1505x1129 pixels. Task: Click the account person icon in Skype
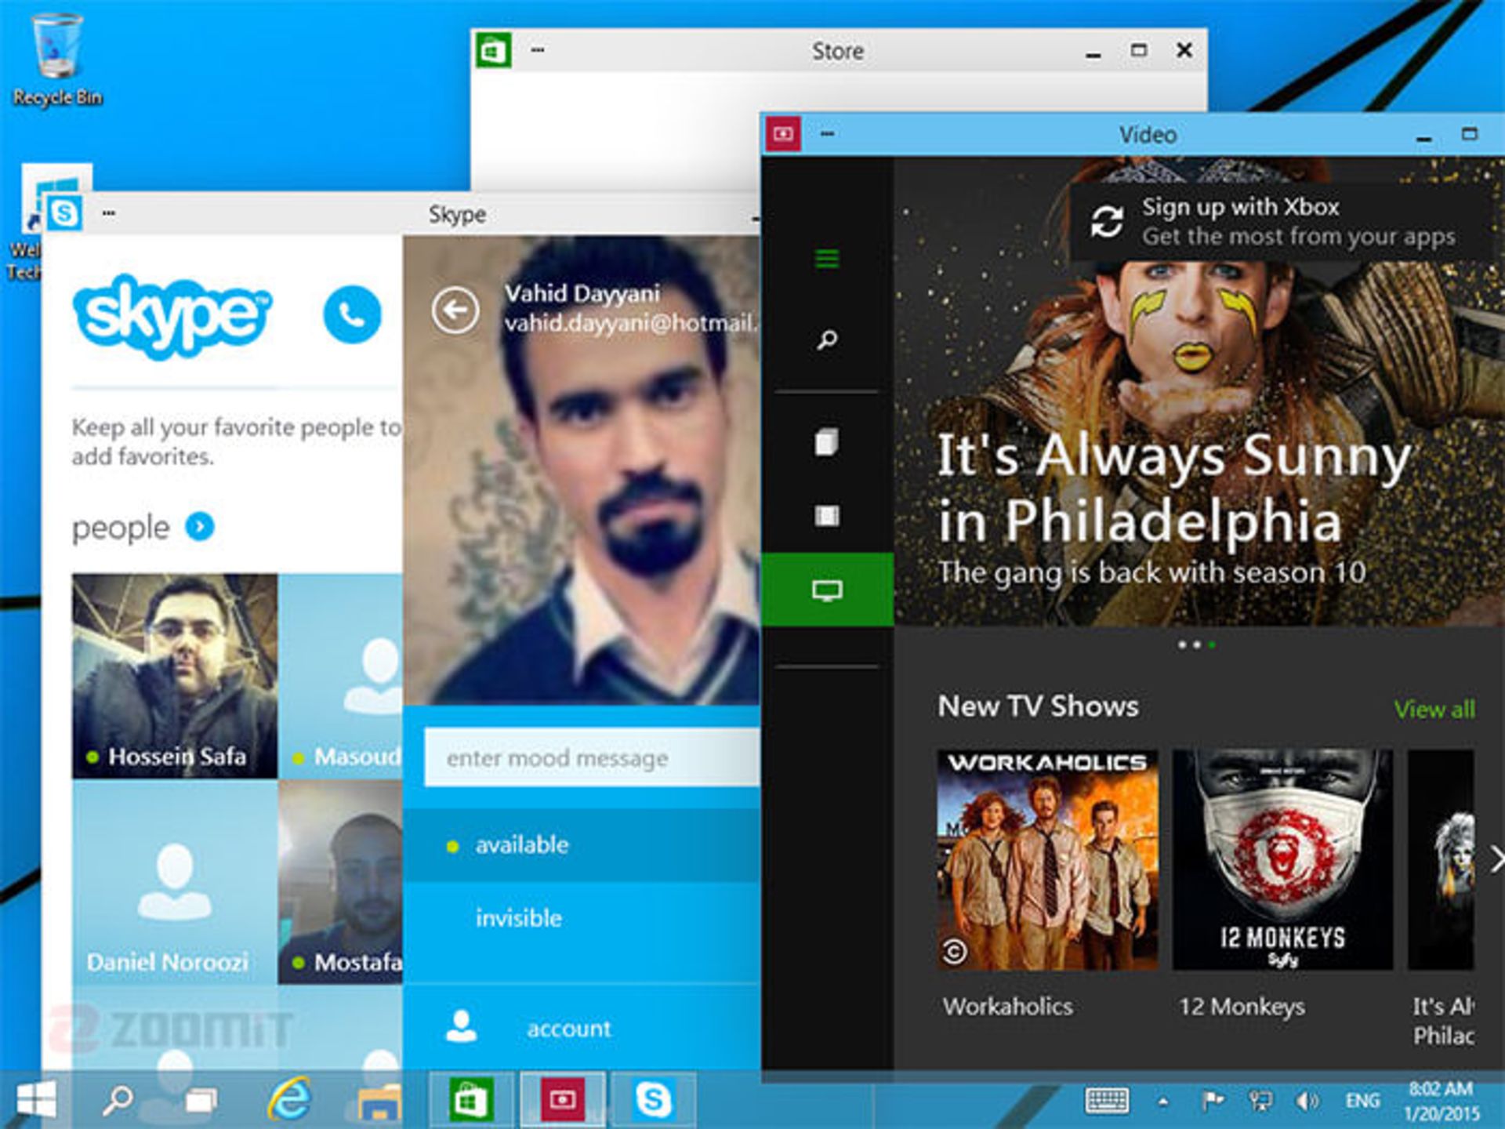click(x=461, y=1026)
